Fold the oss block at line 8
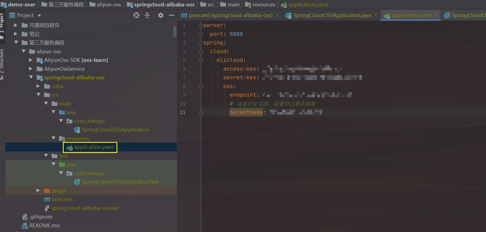The height and width of the screenshot is (232, 486). click(201, 86)
